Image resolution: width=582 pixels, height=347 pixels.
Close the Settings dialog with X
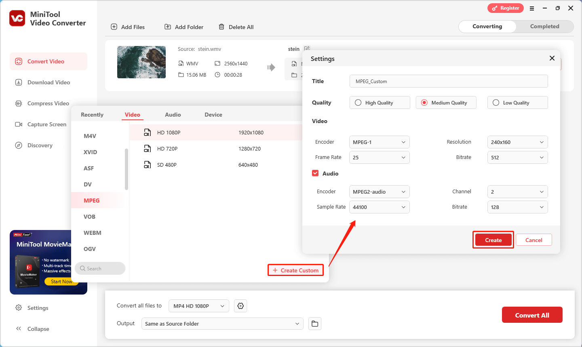tap(552, 59)
